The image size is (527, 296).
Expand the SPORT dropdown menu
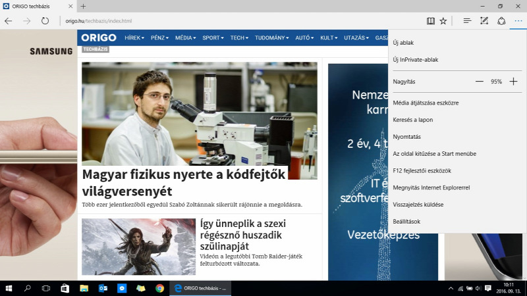[x=213, y=38]
